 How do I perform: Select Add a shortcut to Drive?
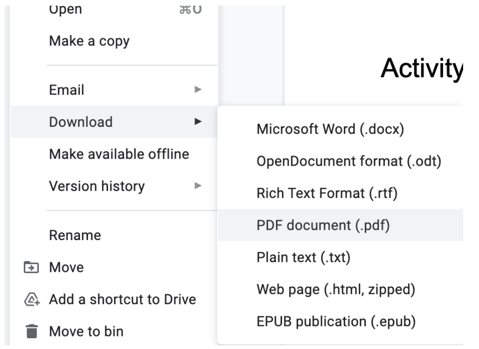pyautogui.click(x=114, y=299)
